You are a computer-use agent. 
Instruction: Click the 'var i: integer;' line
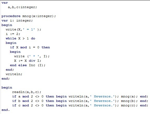pyautogui.click(x=17, y=20)
